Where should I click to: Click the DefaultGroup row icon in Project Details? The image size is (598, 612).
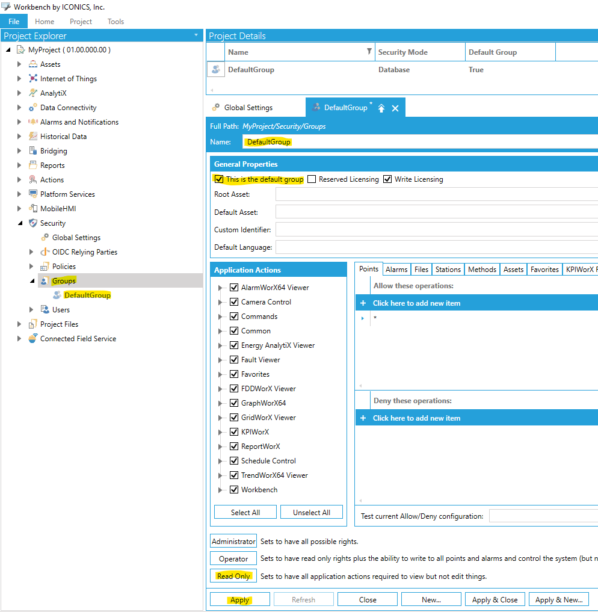(215, 70)
